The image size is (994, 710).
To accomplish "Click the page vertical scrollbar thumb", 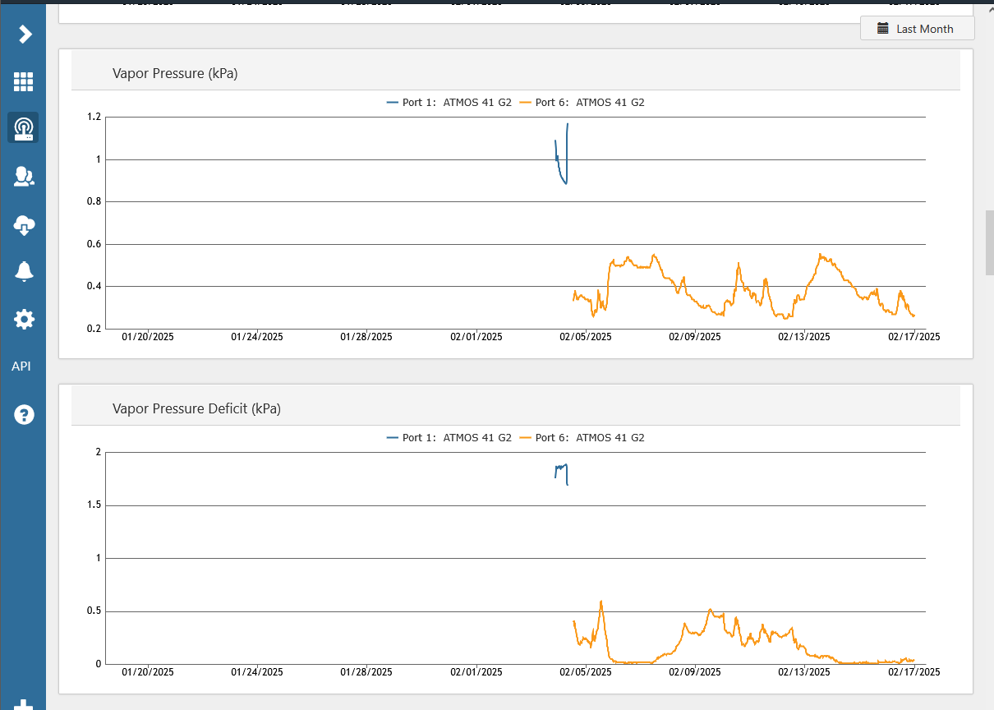I will [x=989, y=242].
